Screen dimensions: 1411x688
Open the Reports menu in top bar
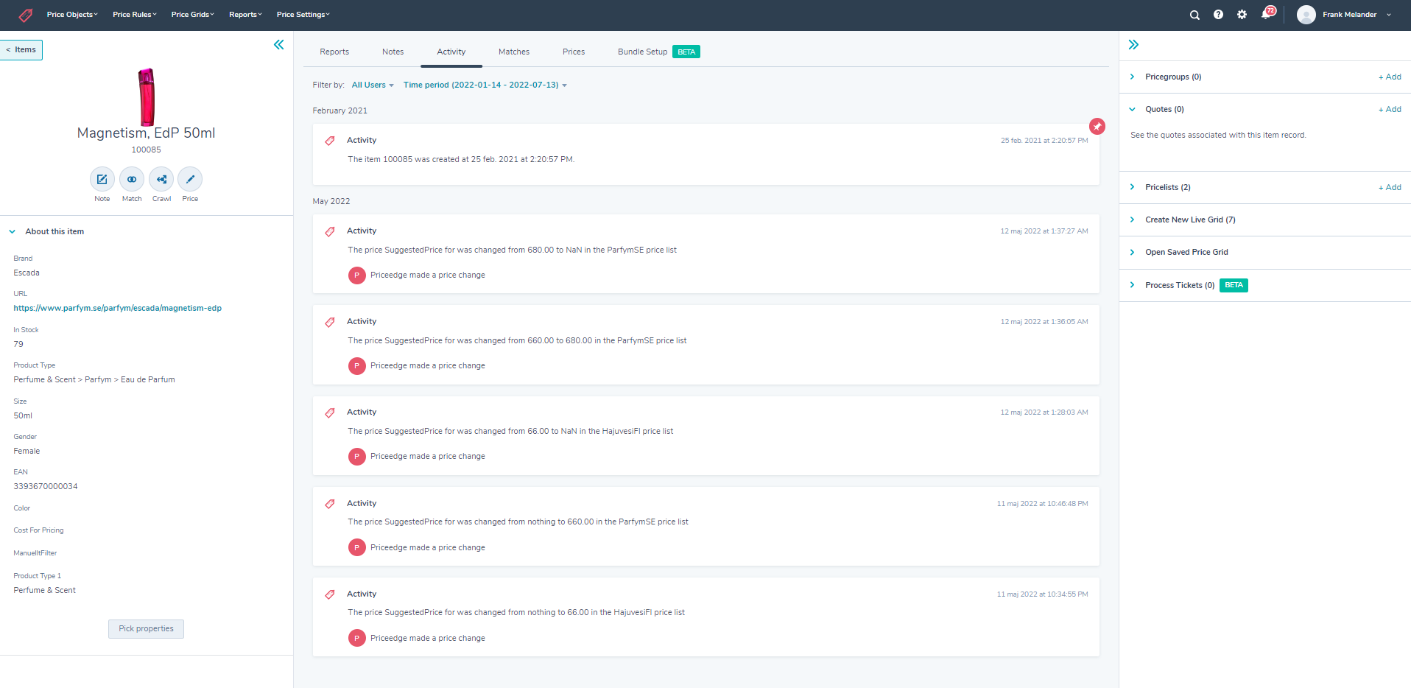click(x=245, y=15)
